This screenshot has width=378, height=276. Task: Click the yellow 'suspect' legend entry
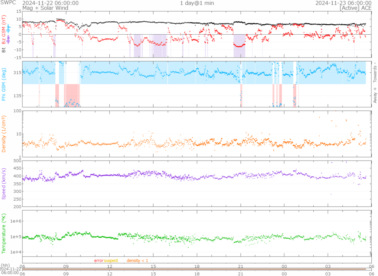coord(111,261)
